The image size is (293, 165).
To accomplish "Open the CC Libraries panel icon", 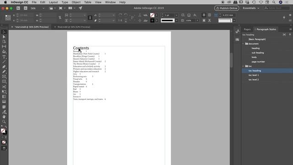I will (x=237, y=39).
